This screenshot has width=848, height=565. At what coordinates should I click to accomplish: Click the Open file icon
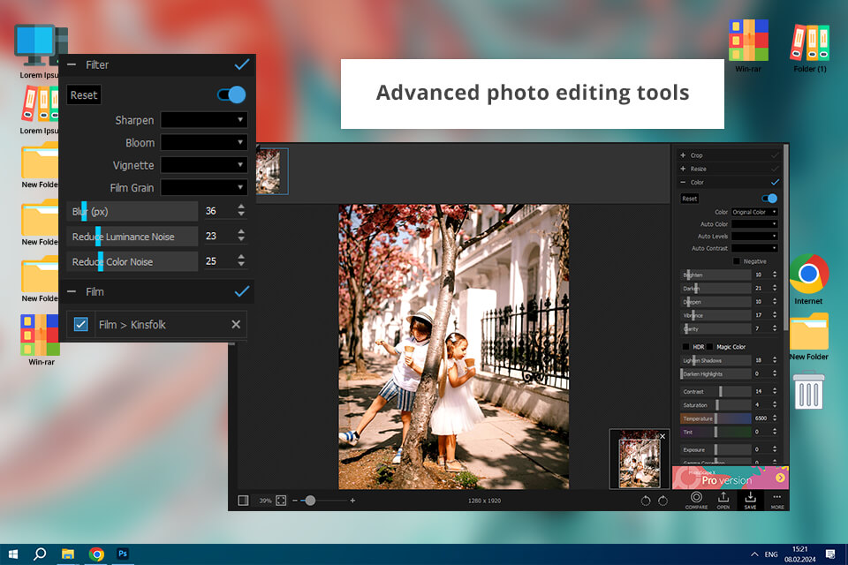click(723, 499)
